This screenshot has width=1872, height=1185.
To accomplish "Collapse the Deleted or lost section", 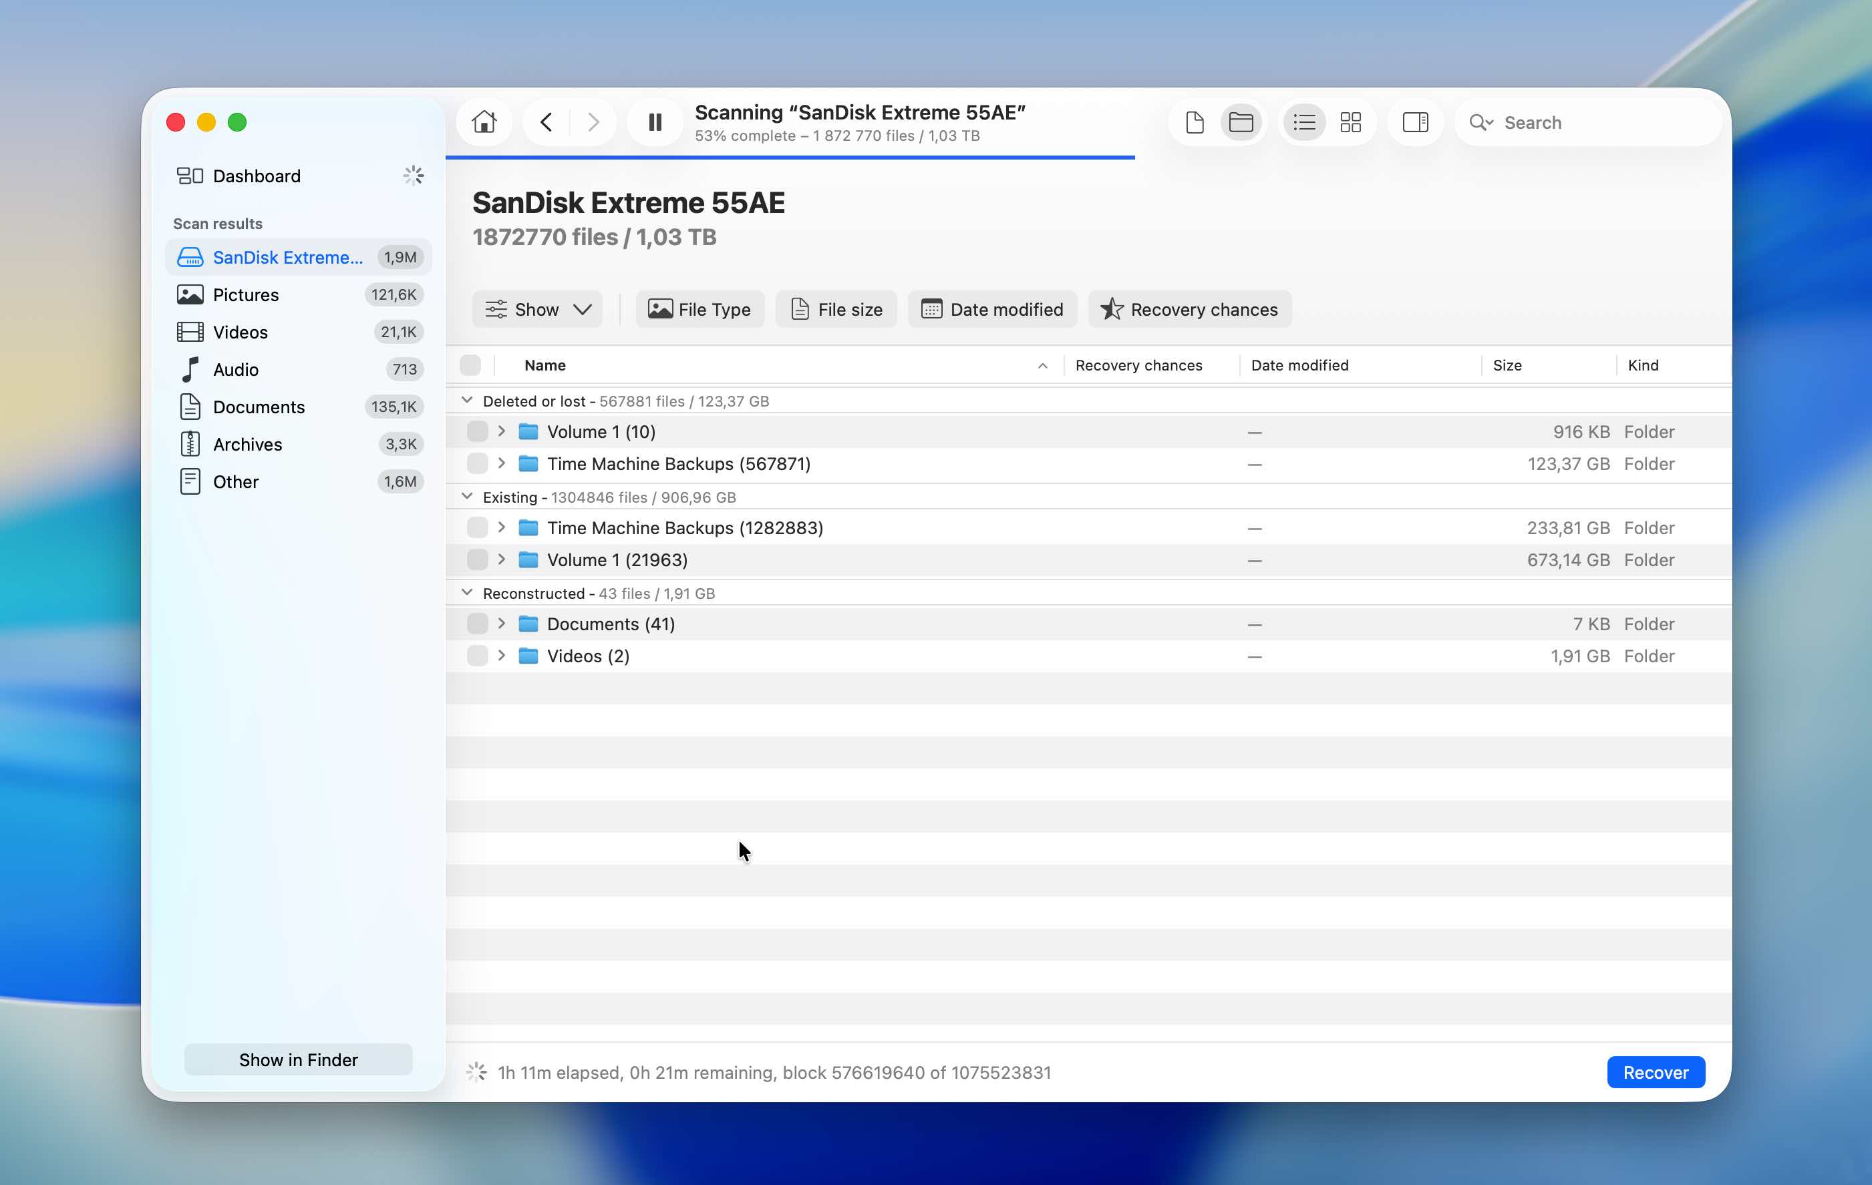I will tap(466, 400).
